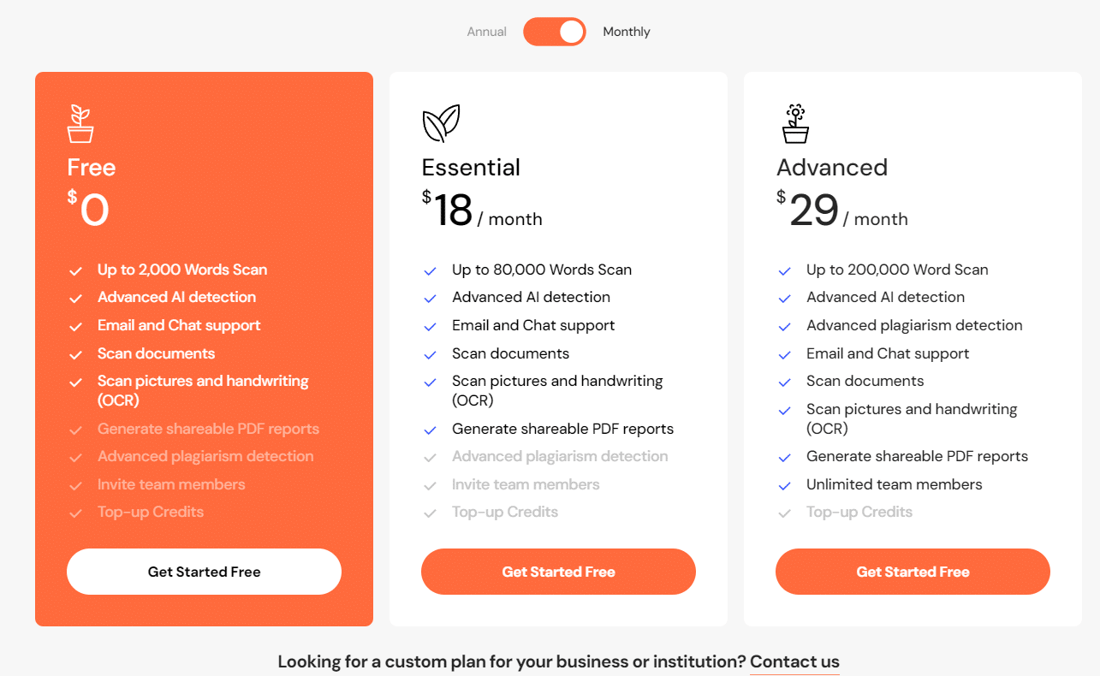1100x676 pixels.
Task: Click Generate shareable PDF reports in Essential plan
Action: point(562,429)
